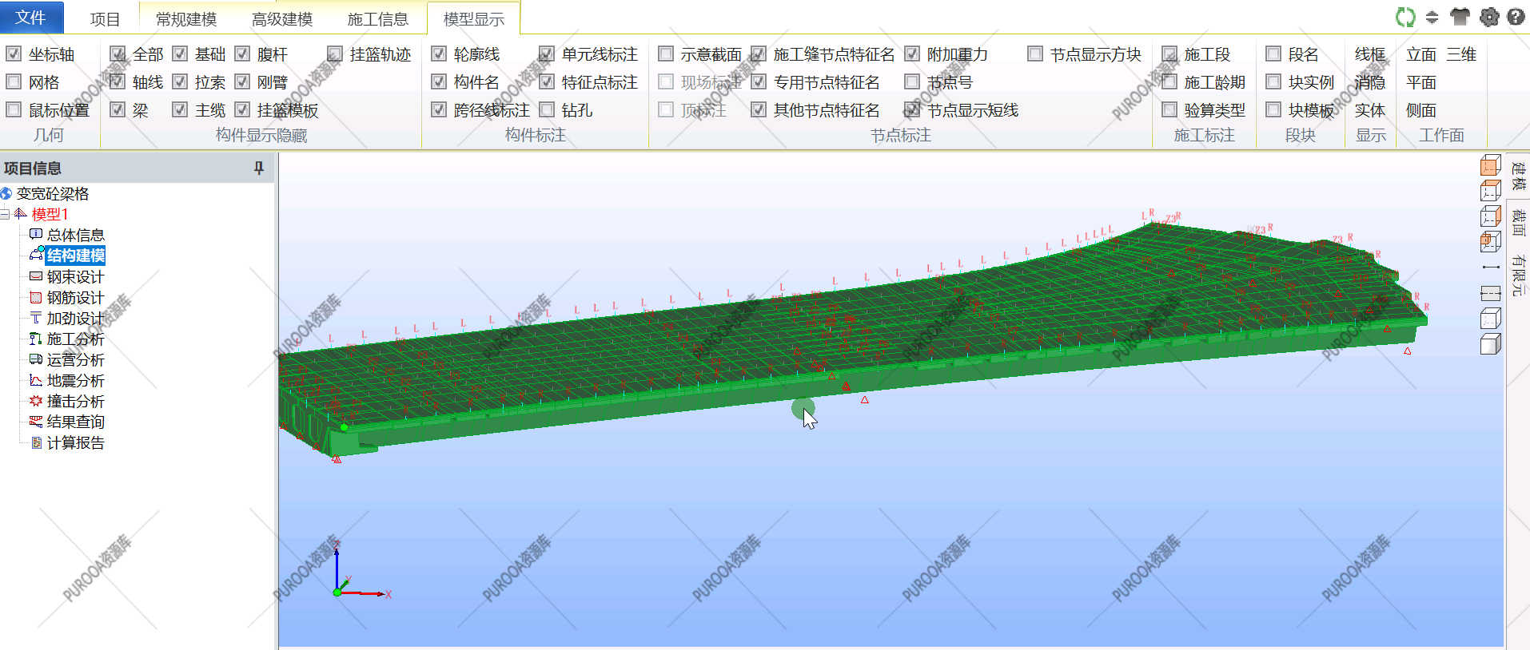Click the 立面 work plane button
The height and width of the screenshot is (650, 1530).
click(x=1421, y=54)
